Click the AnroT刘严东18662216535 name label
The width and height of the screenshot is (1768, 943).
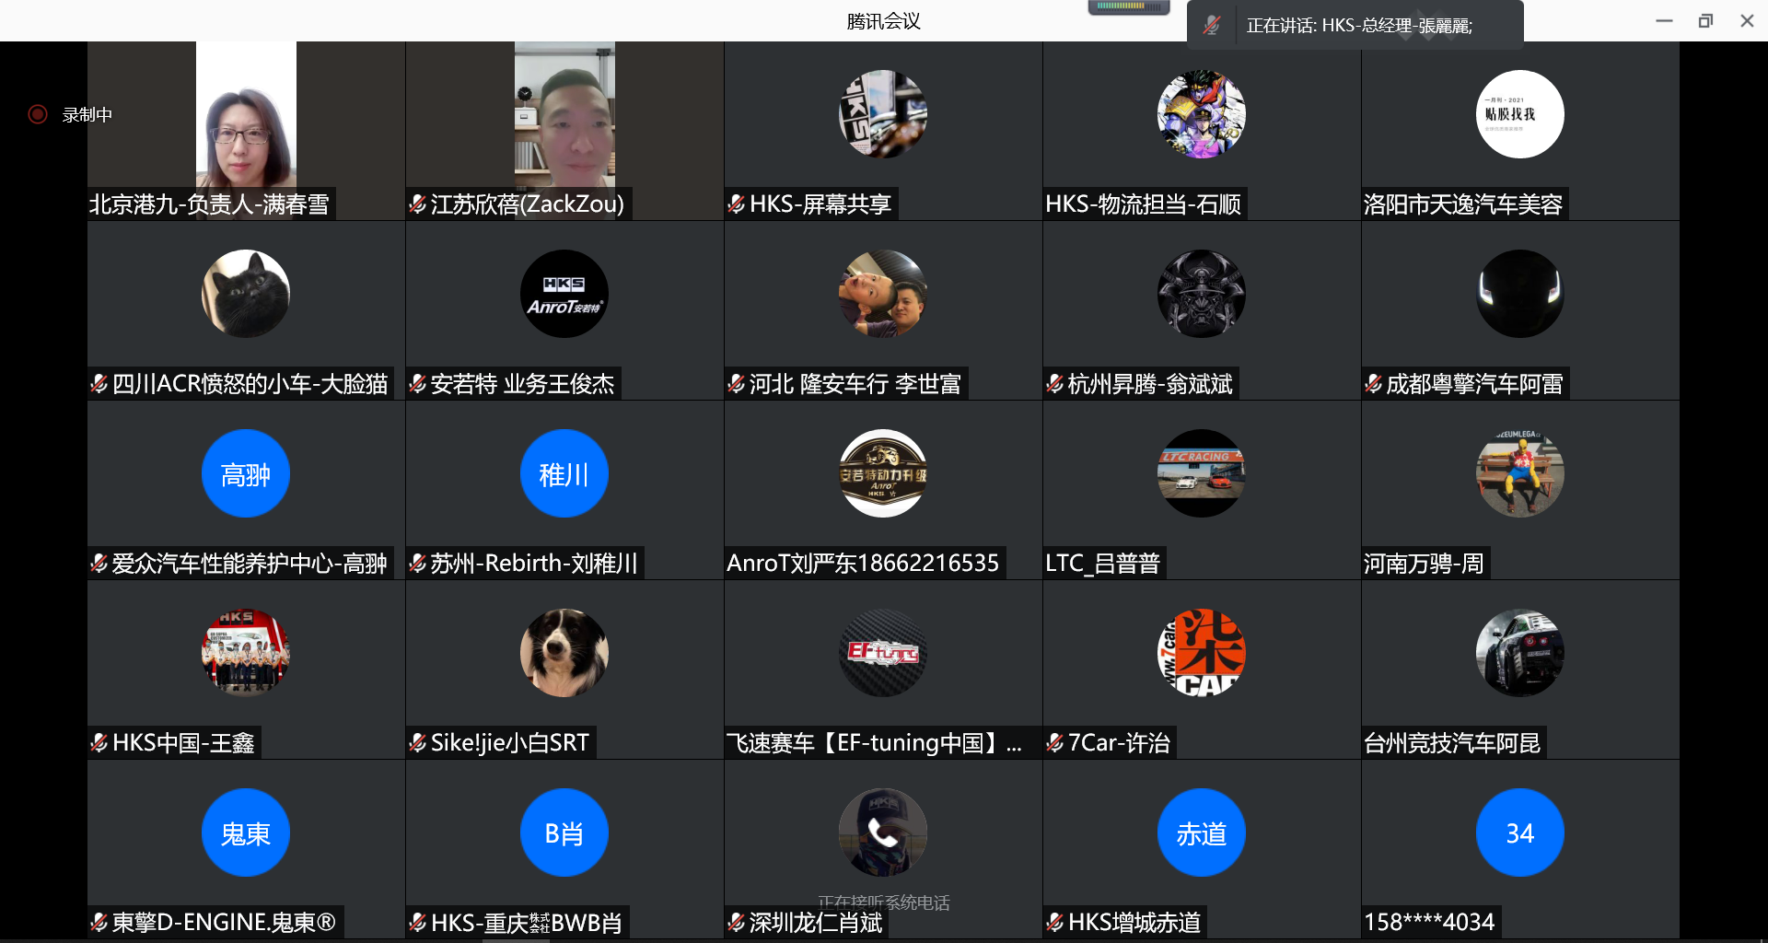pyautogui.click(x=863, y=563)
